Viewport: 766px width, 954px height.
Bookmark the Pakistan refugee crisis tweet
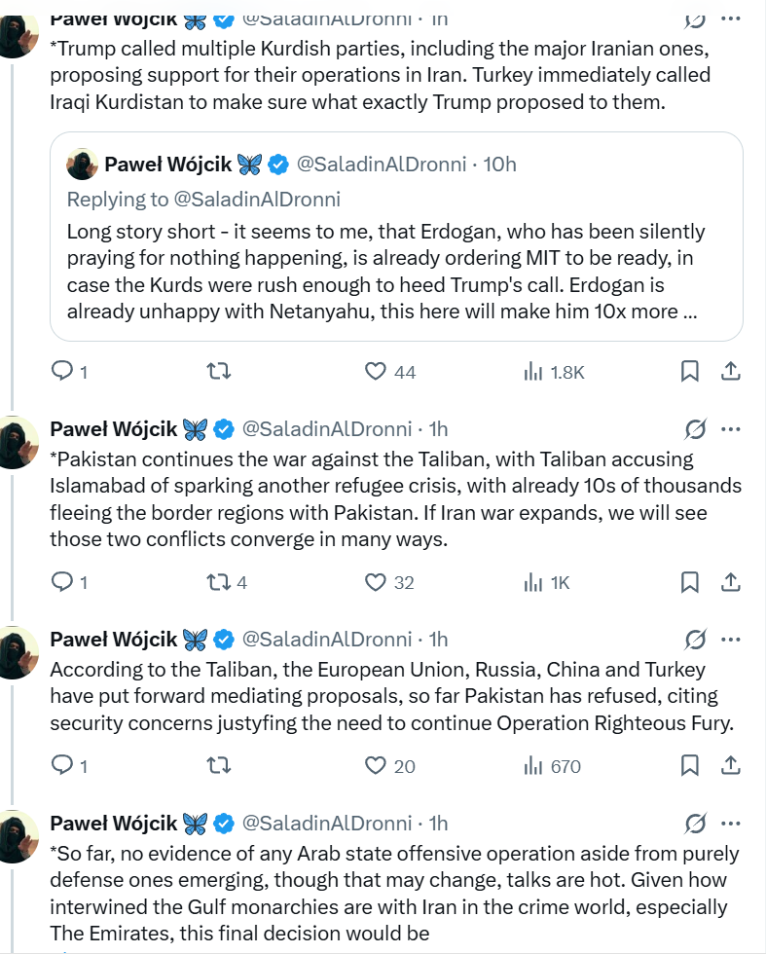(689, 582)
